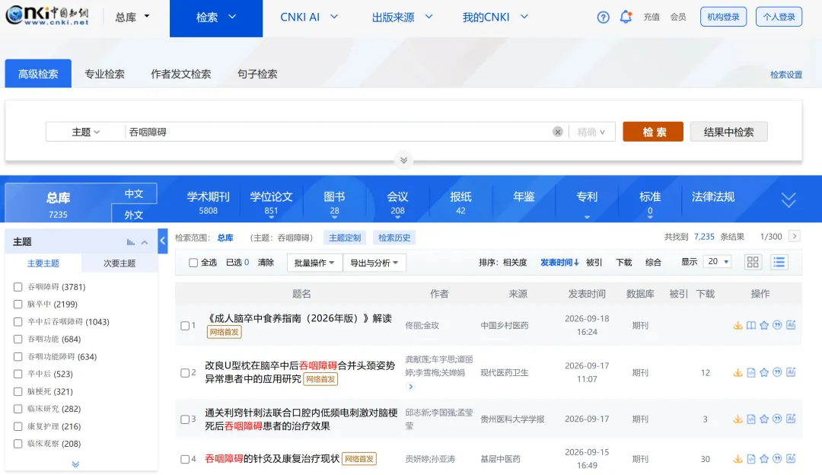Open the 检索历史 link

[x=394, y=237]
